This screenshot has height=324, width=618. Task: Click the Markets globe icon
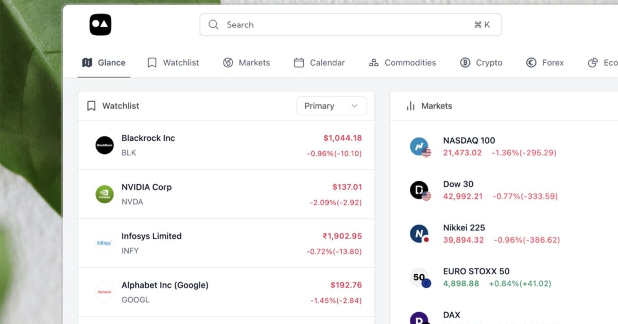[x=228, y=63]
